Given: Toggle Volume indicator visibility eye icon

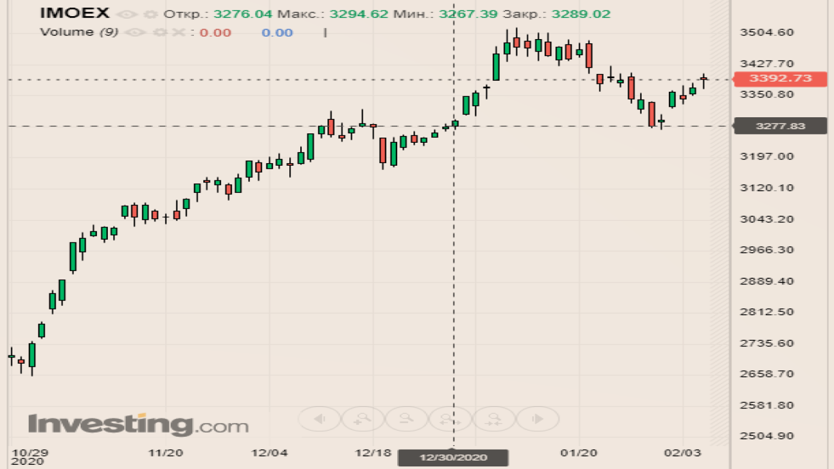Looking at the screenshot, I should (x=135, y=33).
